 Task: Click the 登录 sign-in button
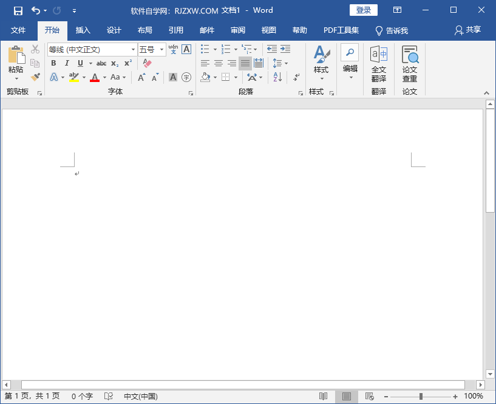click(363, 10)
